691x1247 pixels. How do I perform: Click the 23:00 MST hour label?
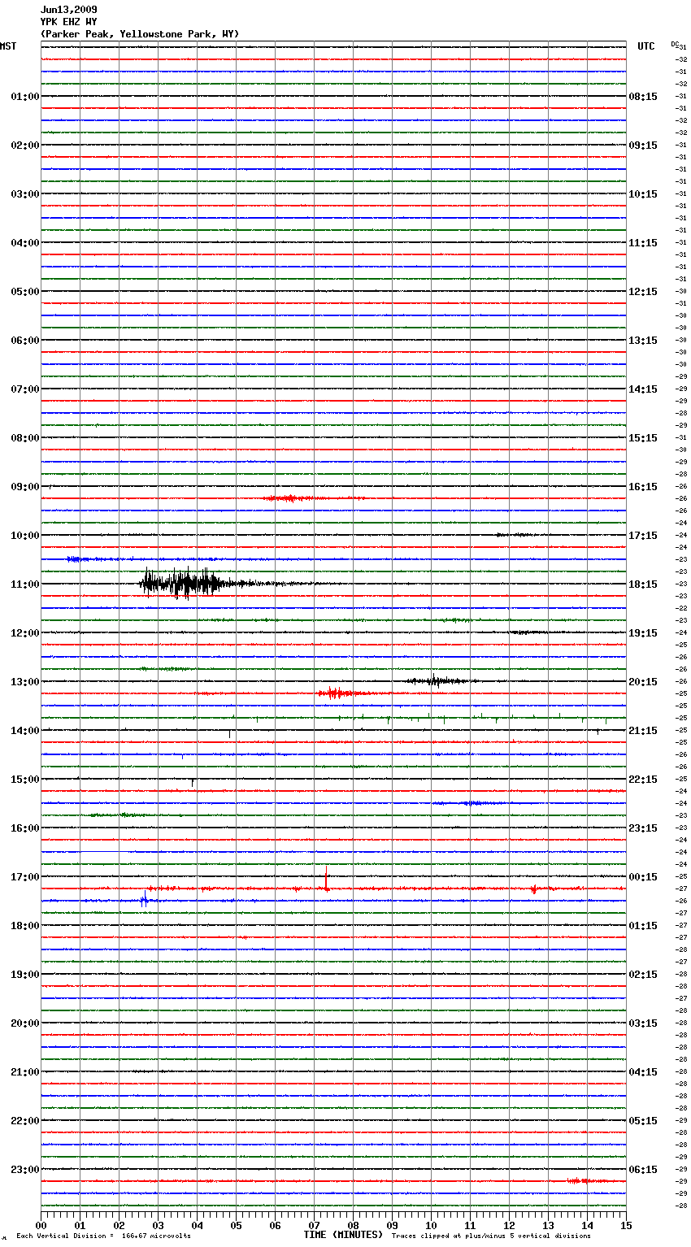tap(25, 1170)
